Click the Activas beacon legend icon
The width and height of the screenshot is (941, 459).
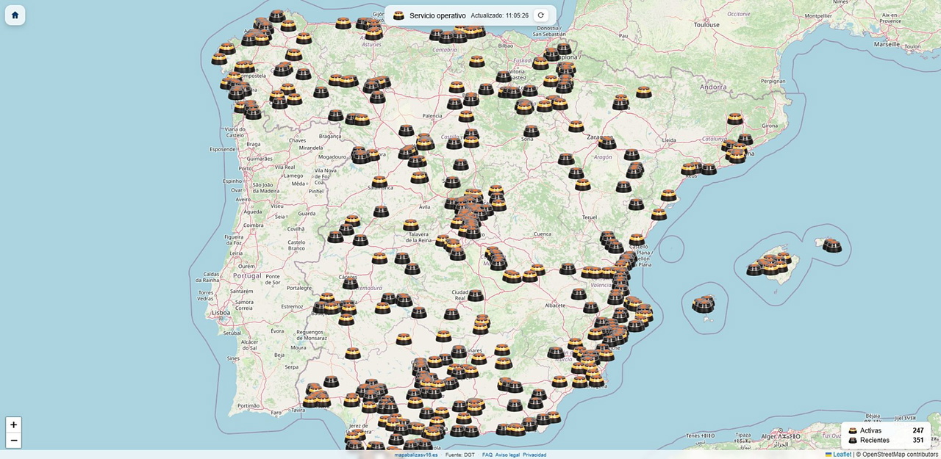853,431
